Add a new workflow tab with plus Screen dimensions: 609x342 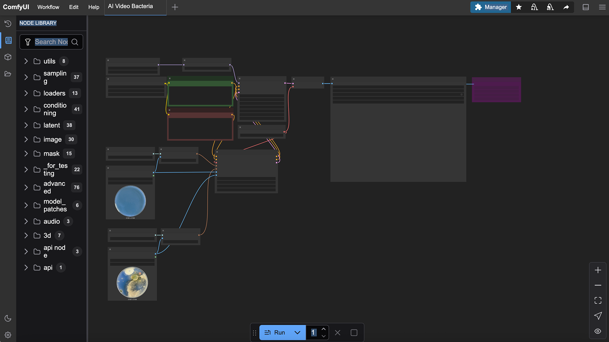click(x=175, y=7)
